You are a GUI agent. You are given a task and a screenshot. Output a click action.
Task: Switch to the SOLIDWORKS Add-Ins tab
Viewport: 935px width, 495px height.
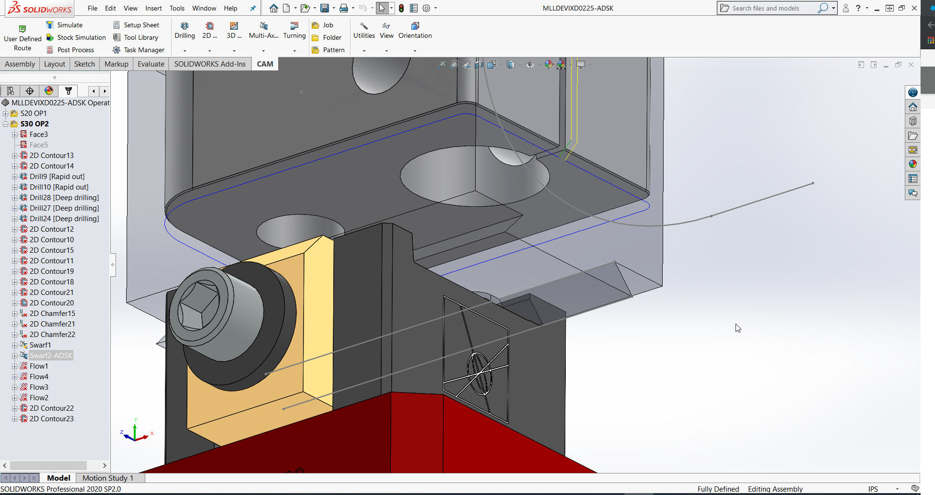coord(210,64)
